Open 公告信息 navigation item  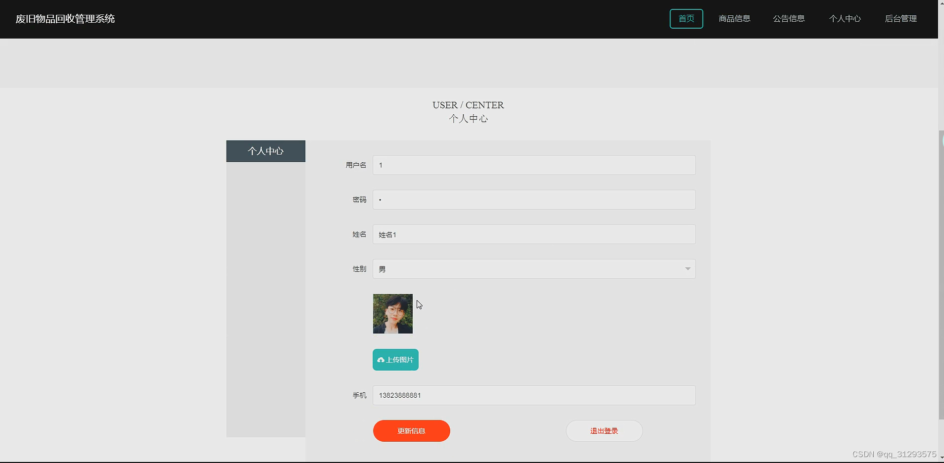789,19
